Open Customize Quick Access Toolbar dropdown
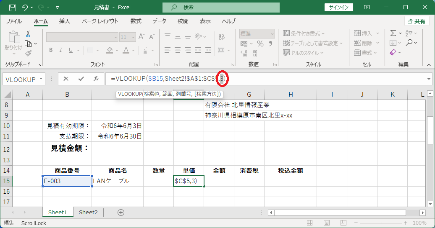 [x=57, y=8]
